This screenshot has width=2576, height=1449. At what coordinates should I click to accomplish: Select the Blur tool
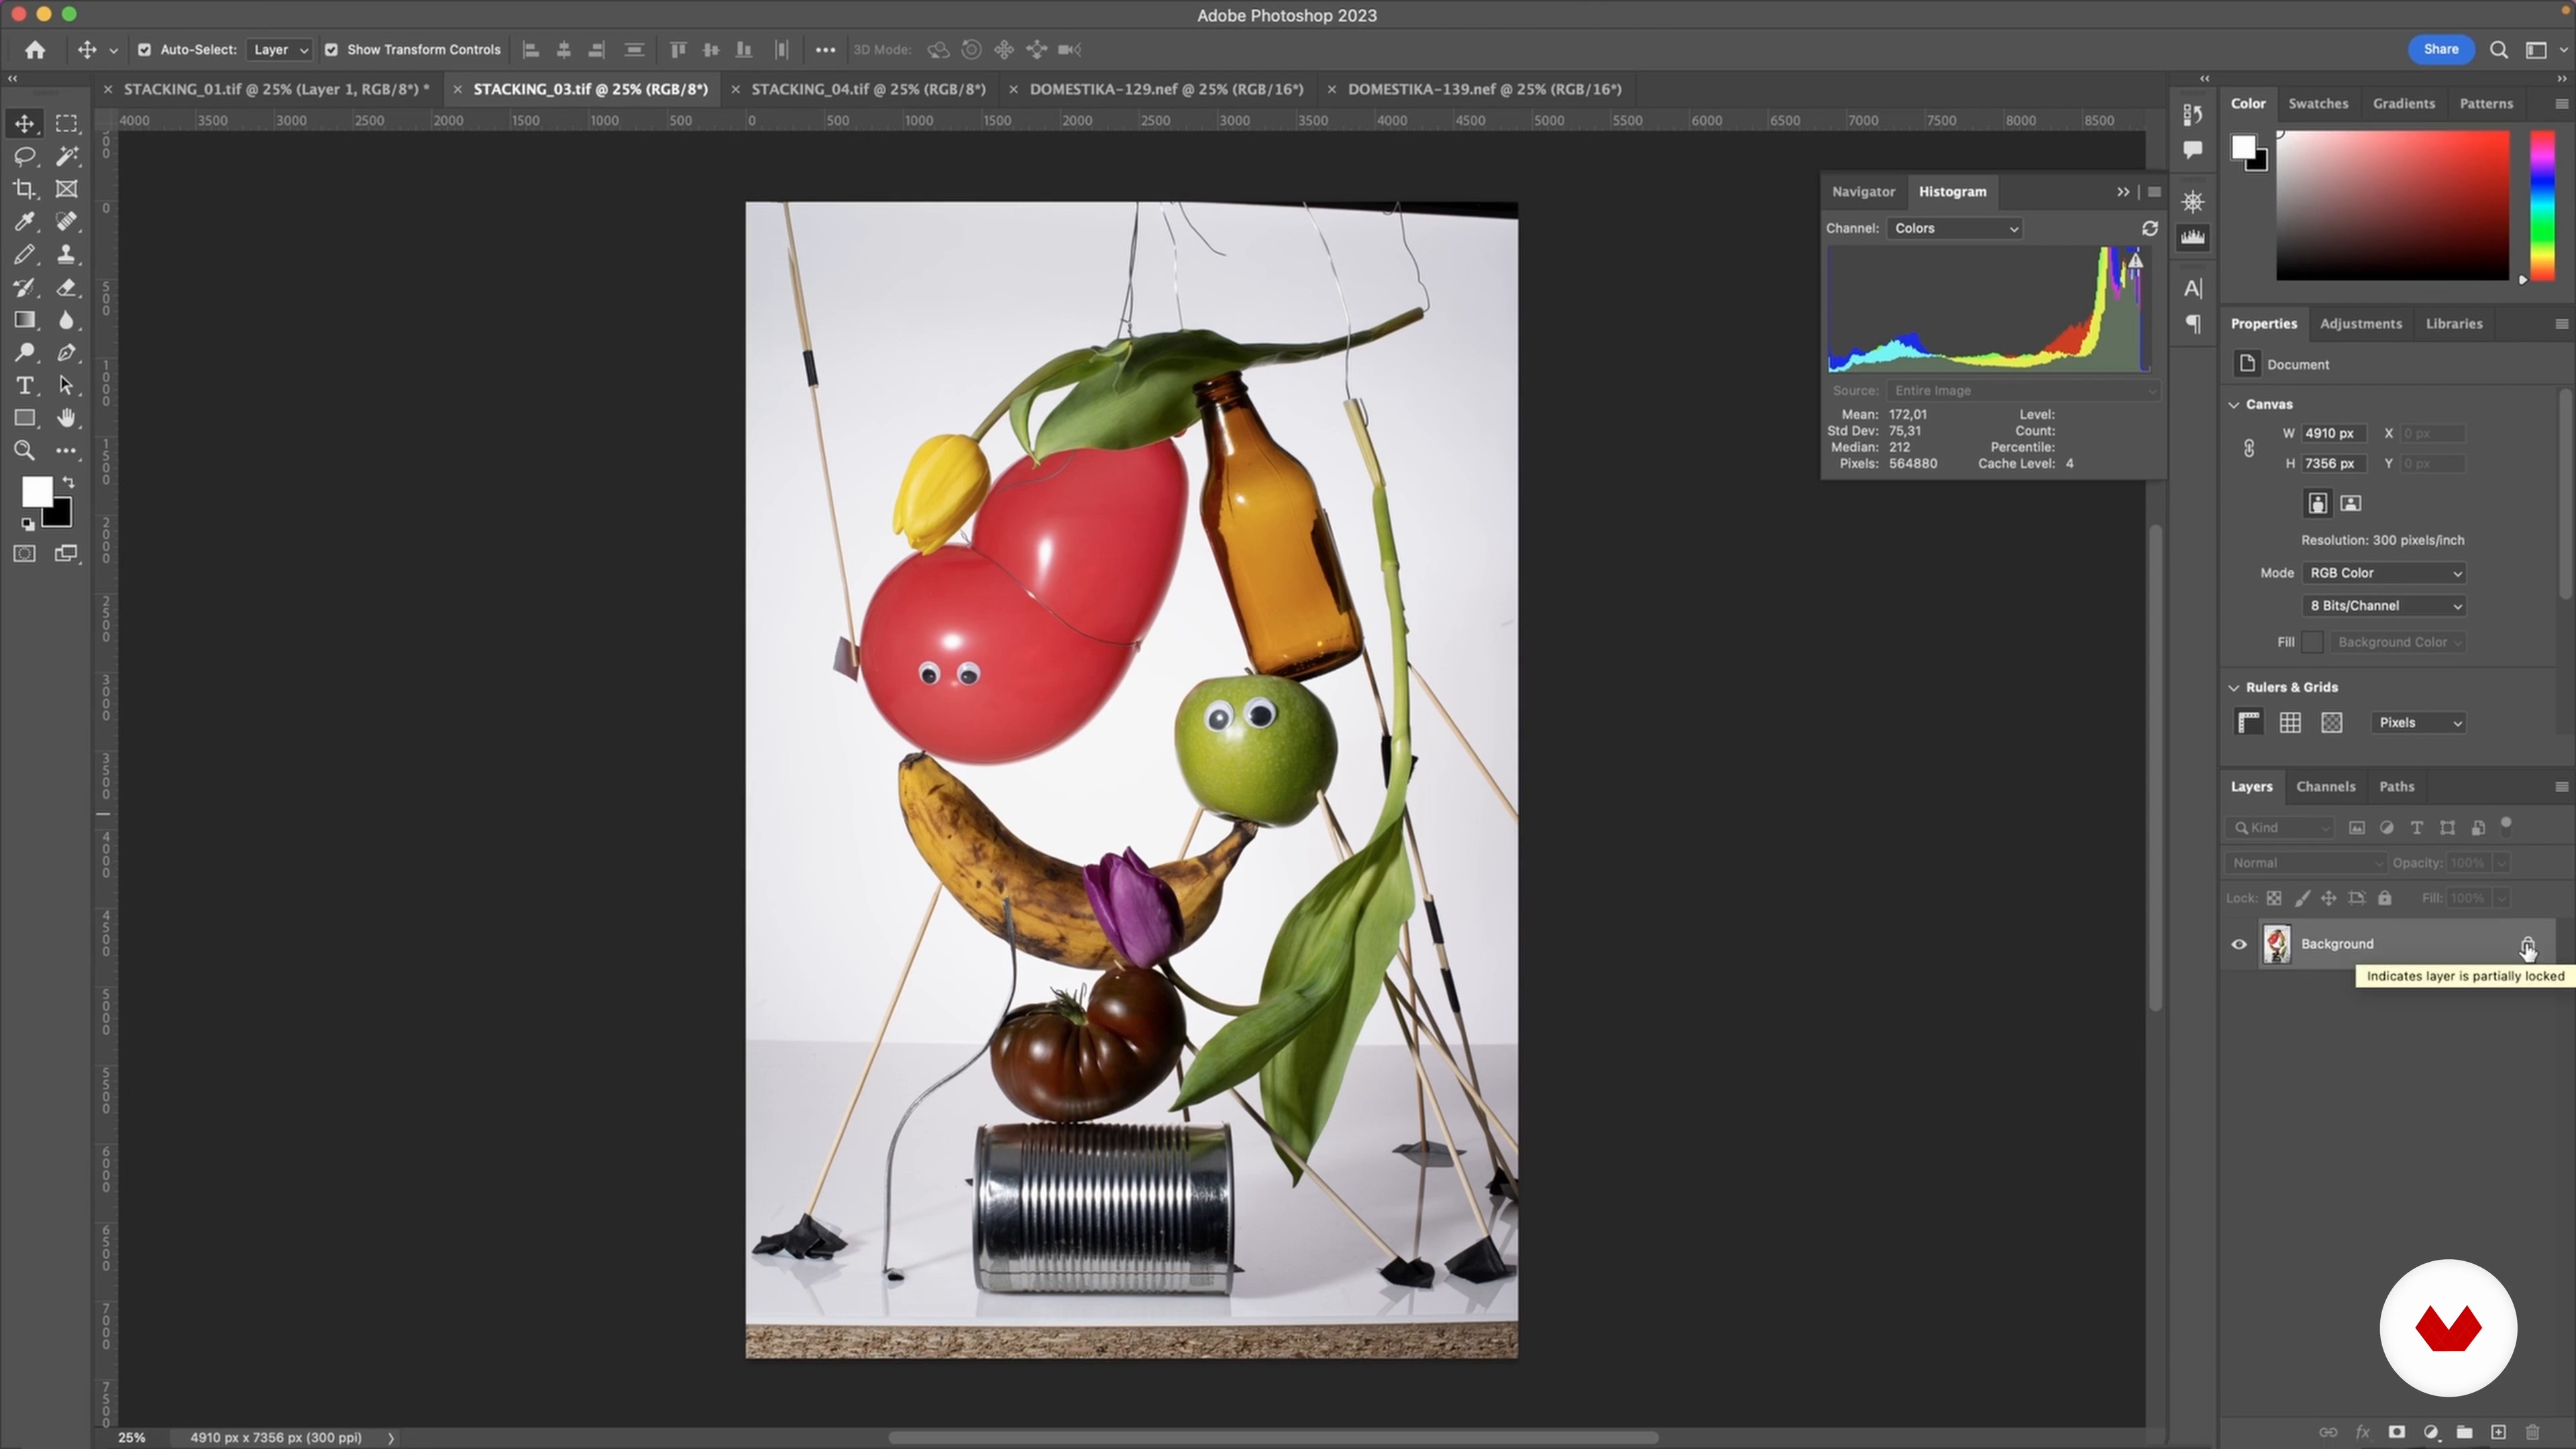point(66,320)
